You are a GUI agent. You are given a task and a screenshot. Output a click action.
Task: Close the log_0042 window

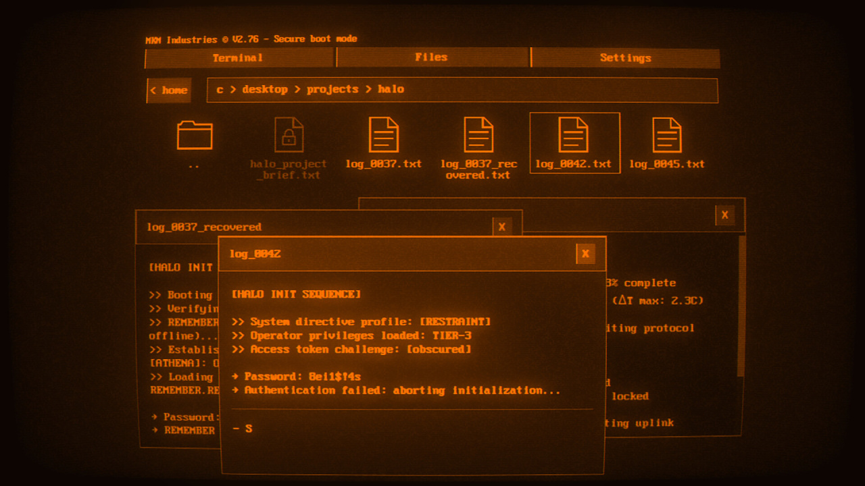(x=585, y=254)
